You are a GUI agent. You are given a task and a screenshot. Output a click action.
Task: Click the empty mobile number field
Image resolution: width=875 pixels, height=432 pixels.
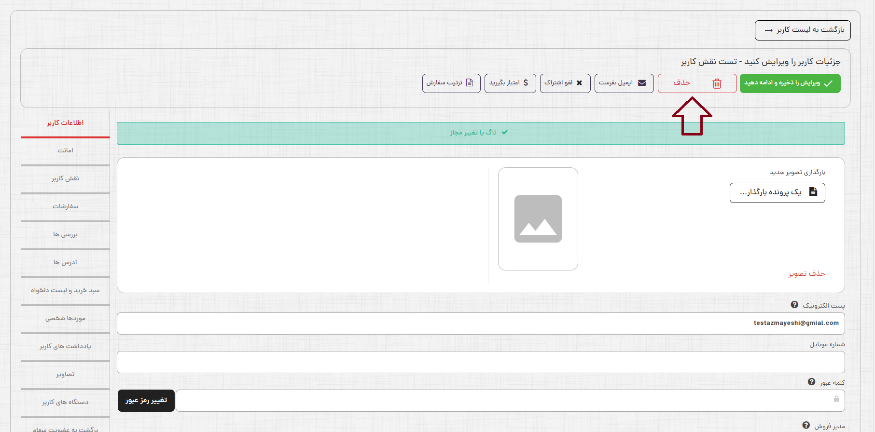[480, 362]
